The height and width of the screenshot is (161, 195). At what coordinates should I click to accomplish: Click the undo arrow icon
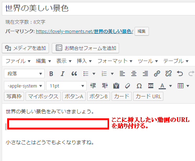pyautogui.click(x=180, y=74)
